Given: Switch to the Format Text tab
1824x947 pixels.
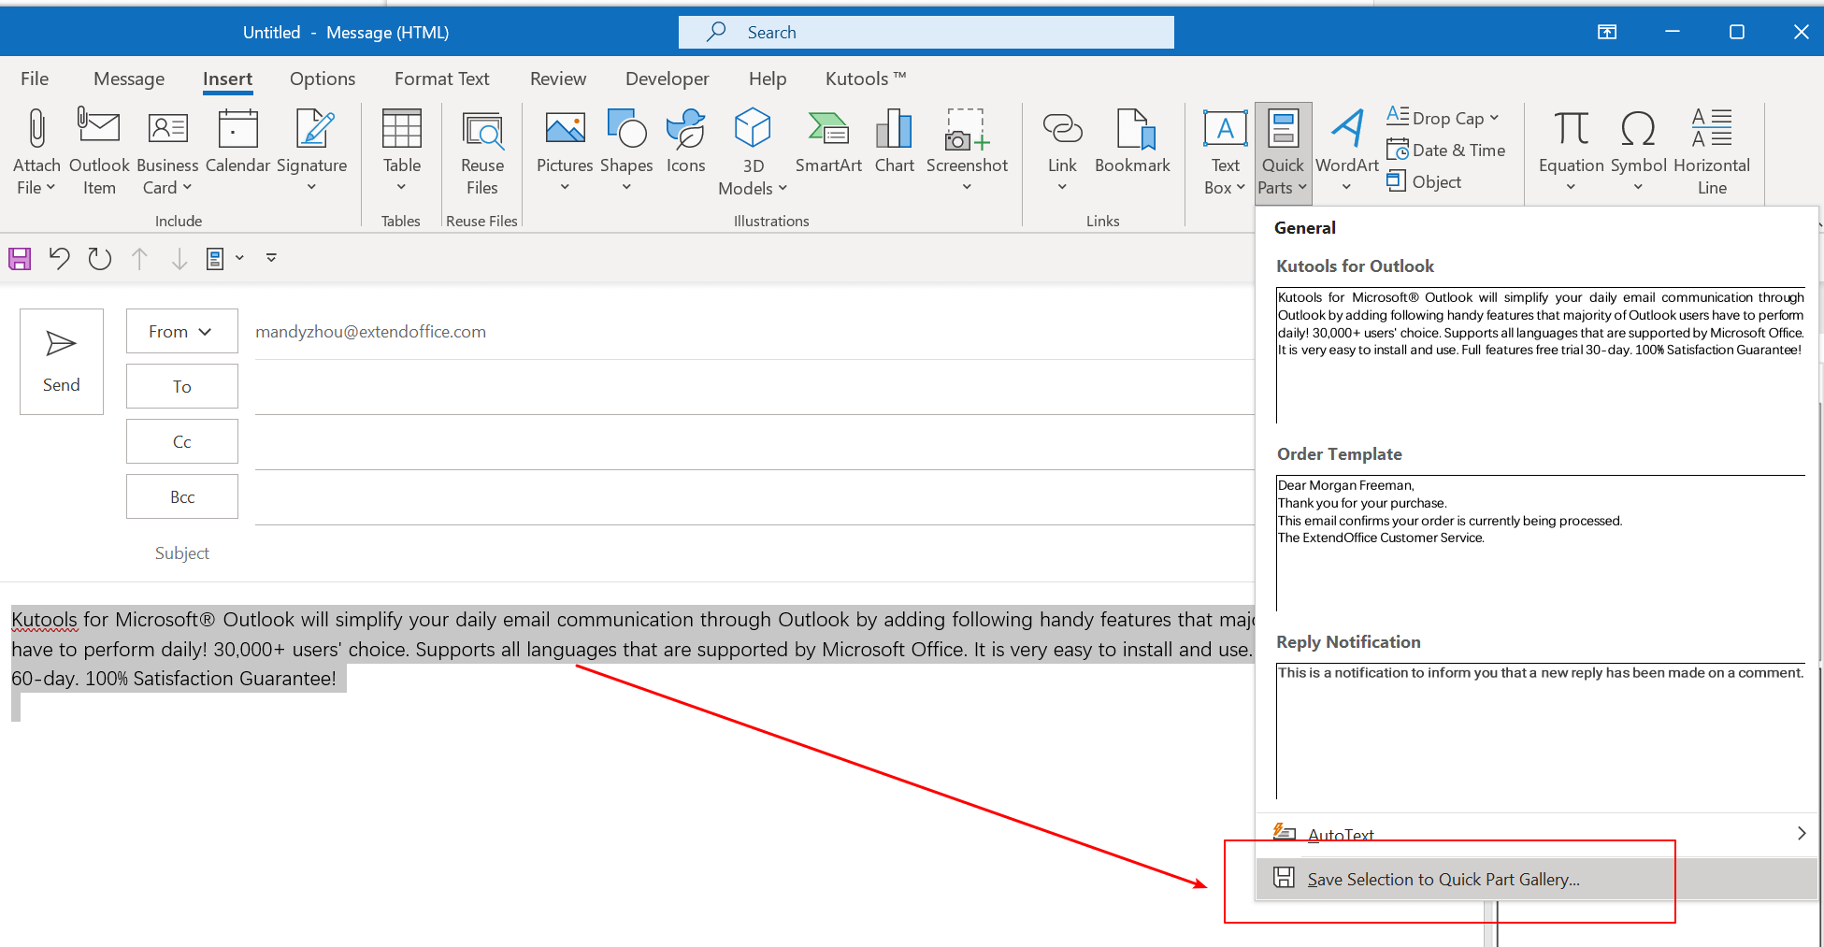Looking at the screenshot, I should [441, 79].
